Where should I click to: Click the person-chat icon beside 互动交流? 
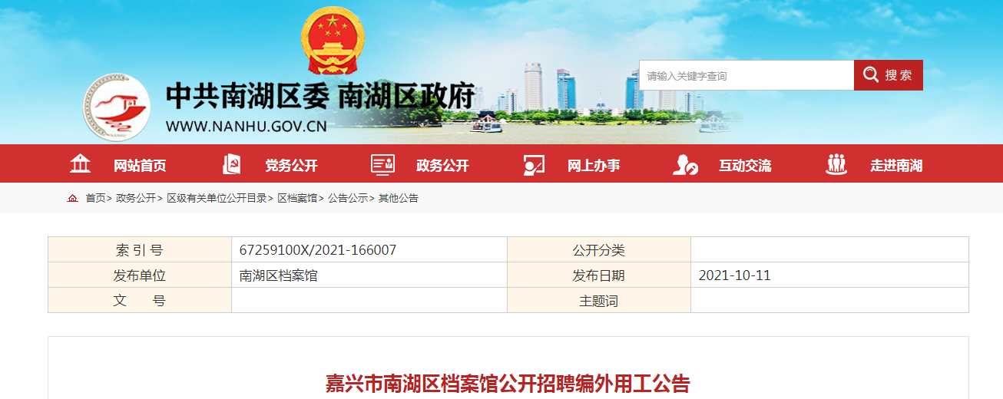685,164
